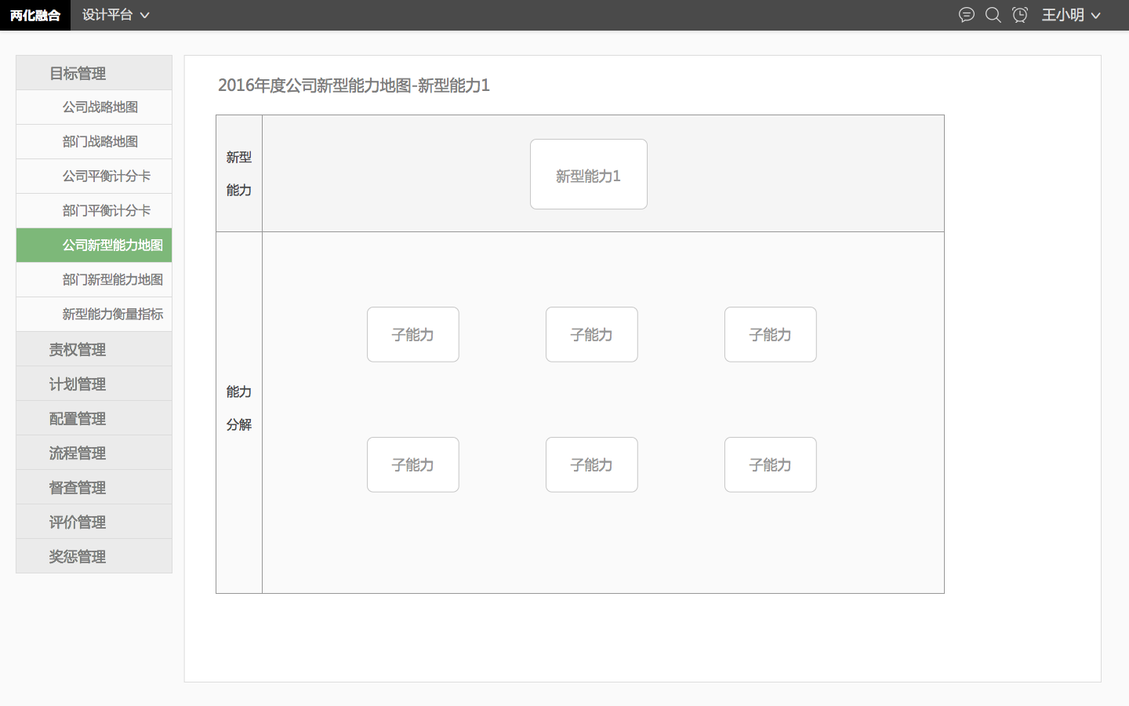The height and width of the screenshot is (706, 1129).
Task: Expand the 设计平台 dropdown
Action: coord(115,15)
